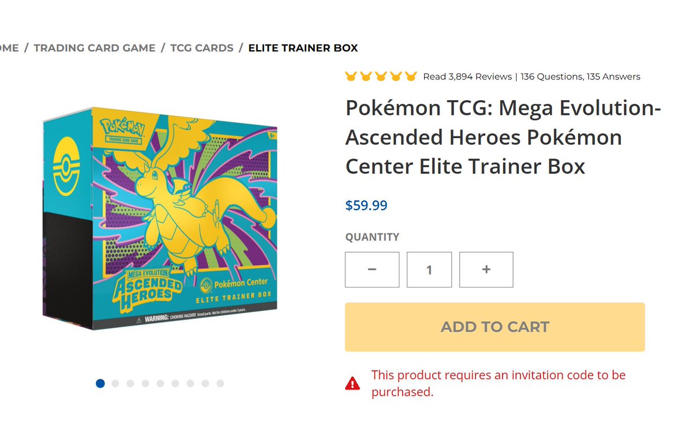
Task: Click the fifth Pikachu rating icon
Action: click(411, 76)
